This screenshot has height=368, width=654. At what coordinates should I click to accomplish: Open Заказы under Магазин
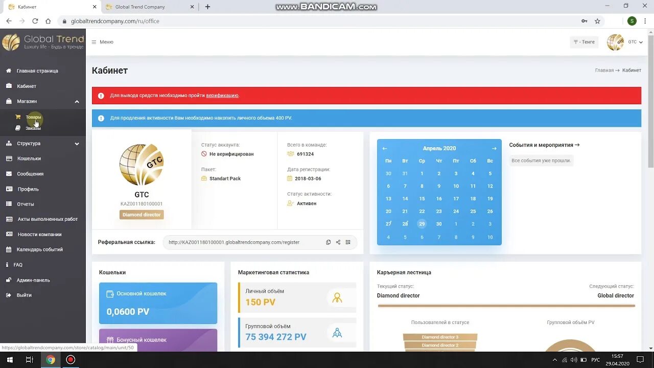[33, 128]
